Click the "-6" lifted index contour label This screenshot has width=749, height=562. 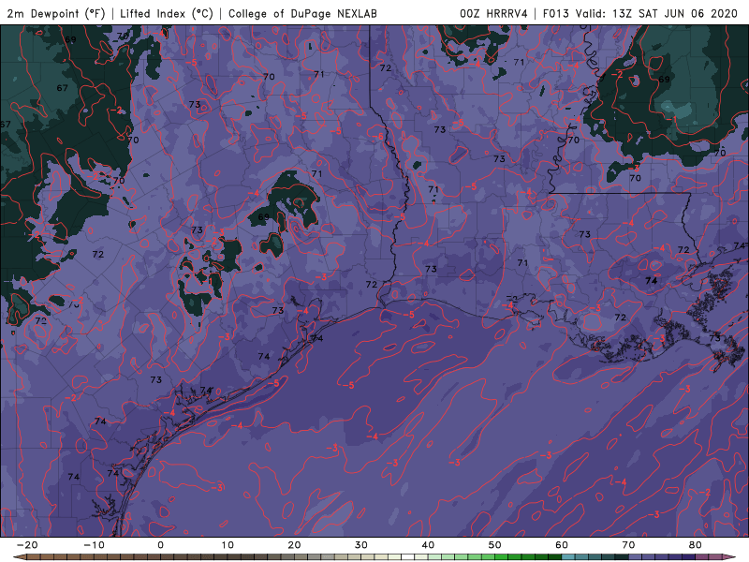[378, 137]
